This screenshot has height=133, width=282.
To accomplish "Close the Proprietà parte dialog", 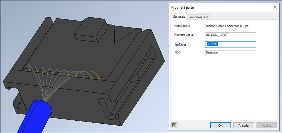I will pyautogui.click(x=275, y=7).
